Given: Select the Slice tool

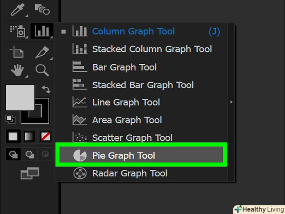Looking at the screenshot, I should pos(41,52).
